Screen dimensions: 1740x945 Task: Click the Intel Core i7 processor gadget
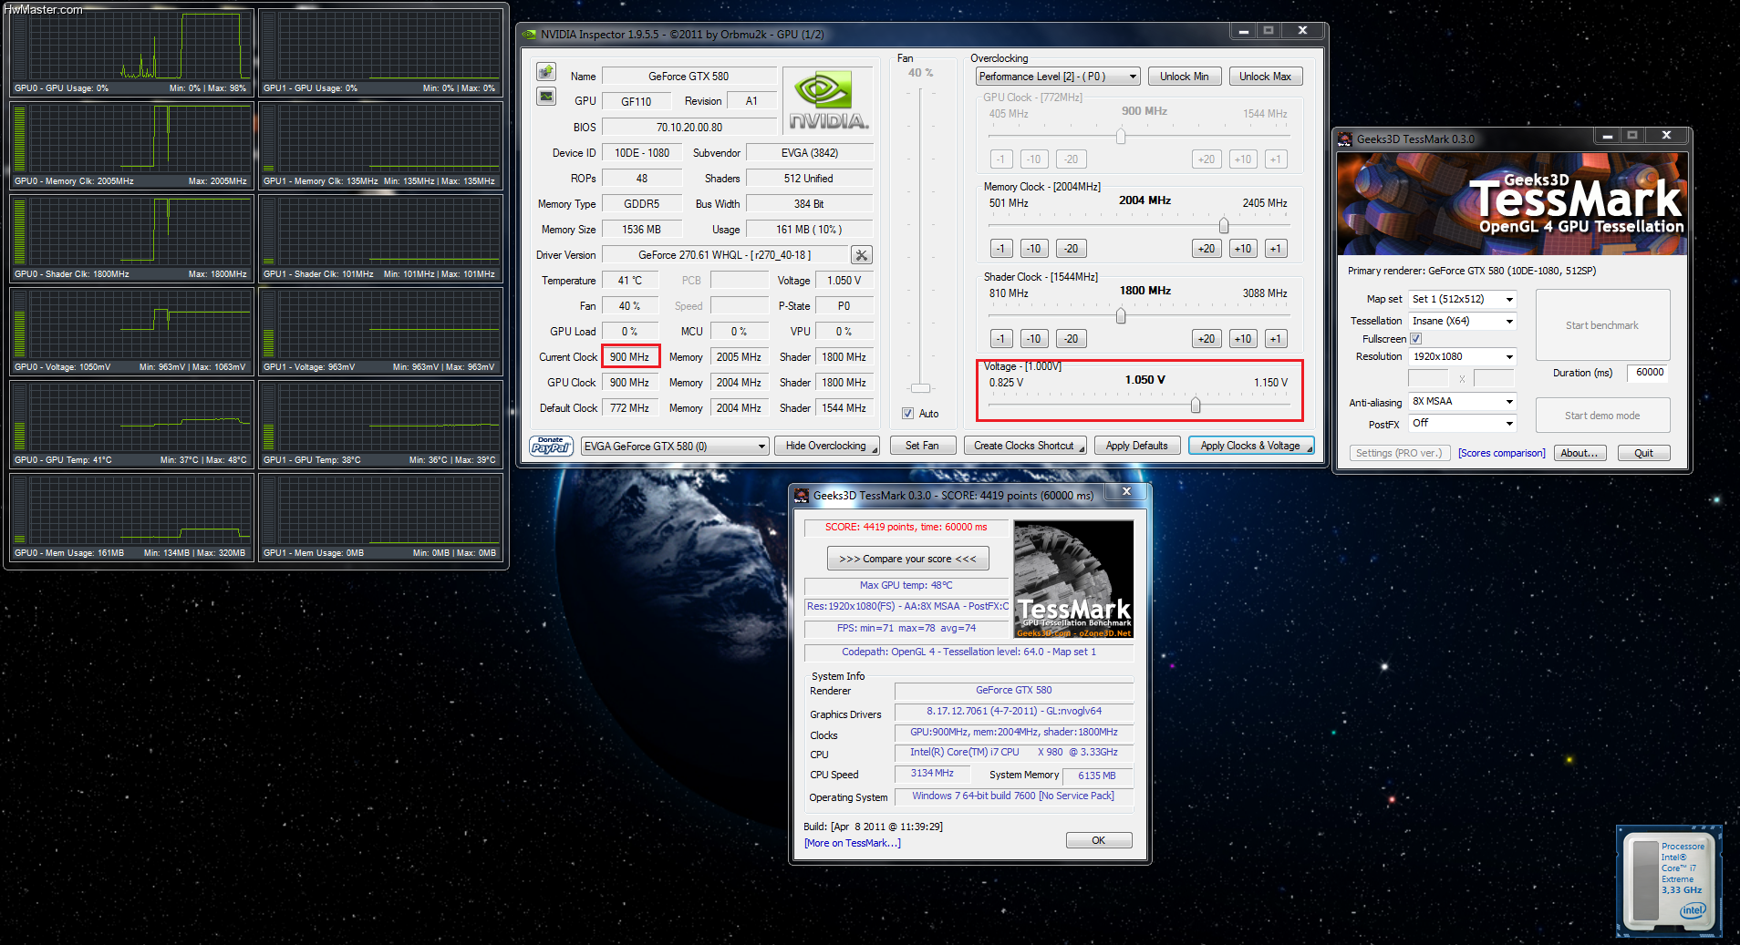1669,881
